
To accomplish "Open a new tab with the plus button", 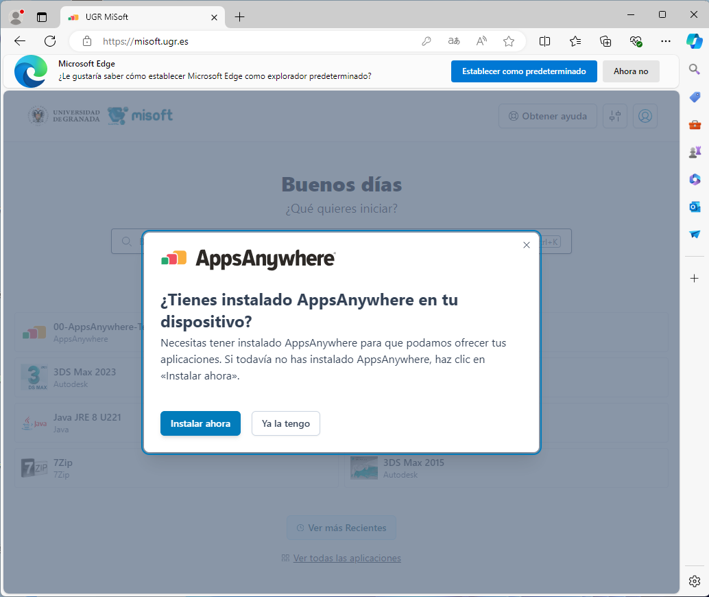I will [240, 17].
